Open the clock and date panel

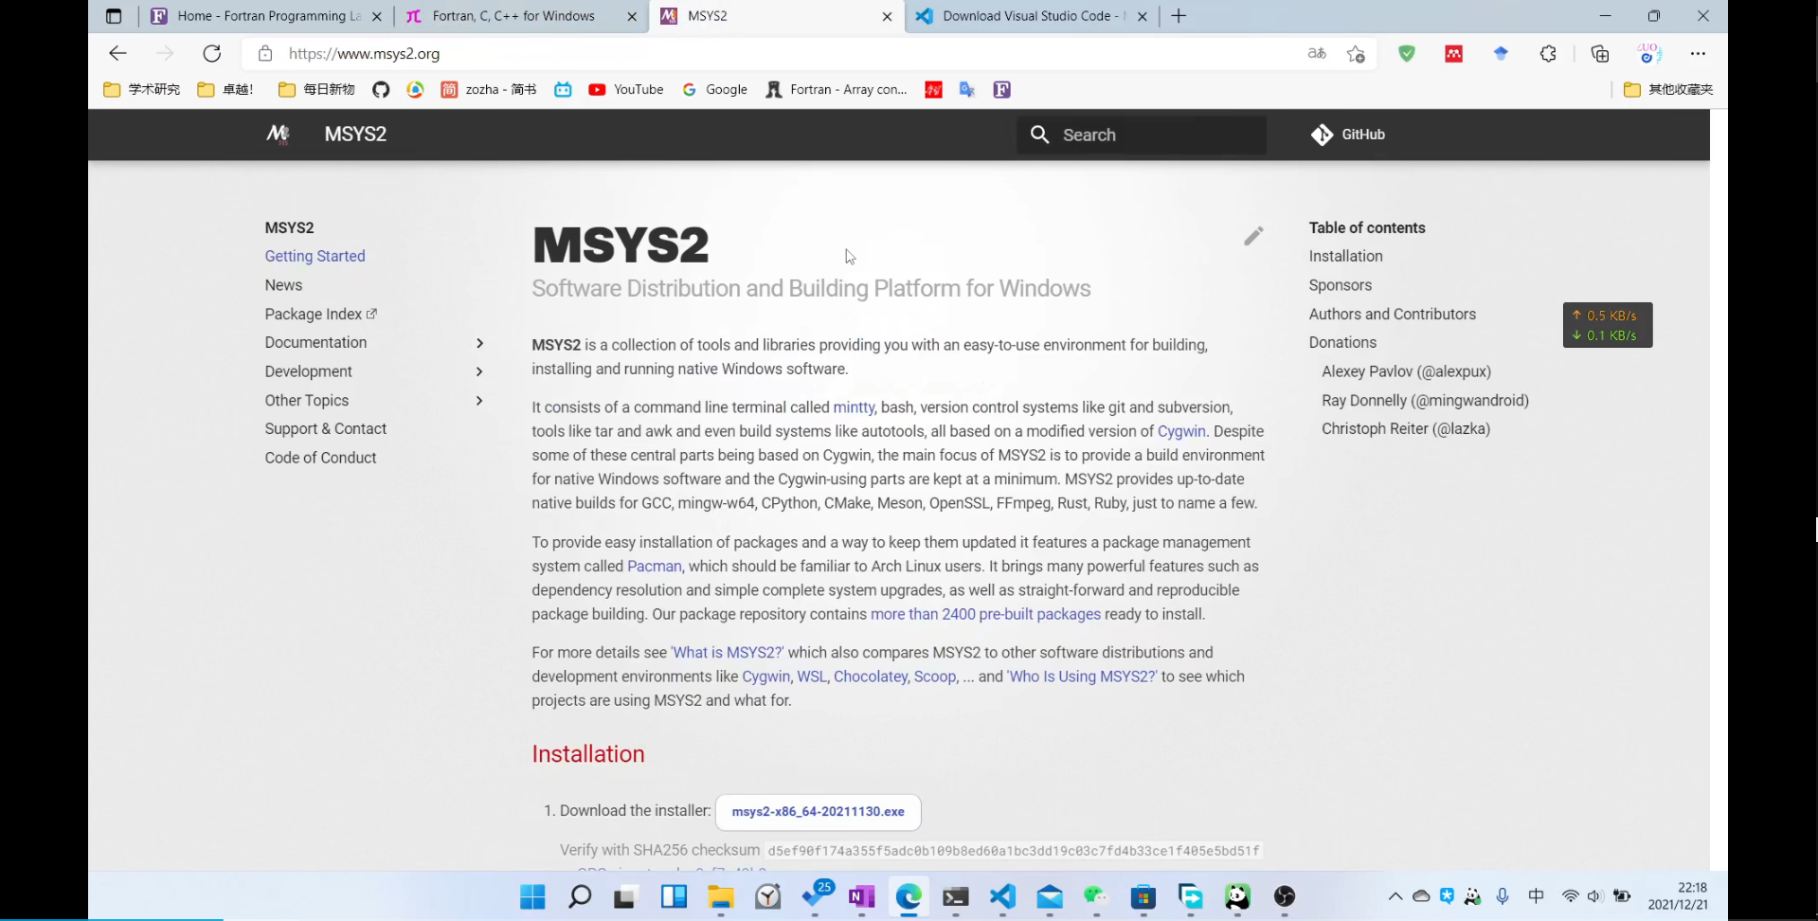(x=1678, y=896)
